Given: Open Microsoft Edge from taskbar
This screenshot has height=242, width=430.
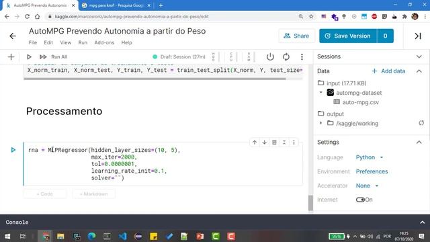Looking at the screenshot, I should (91, 236).
